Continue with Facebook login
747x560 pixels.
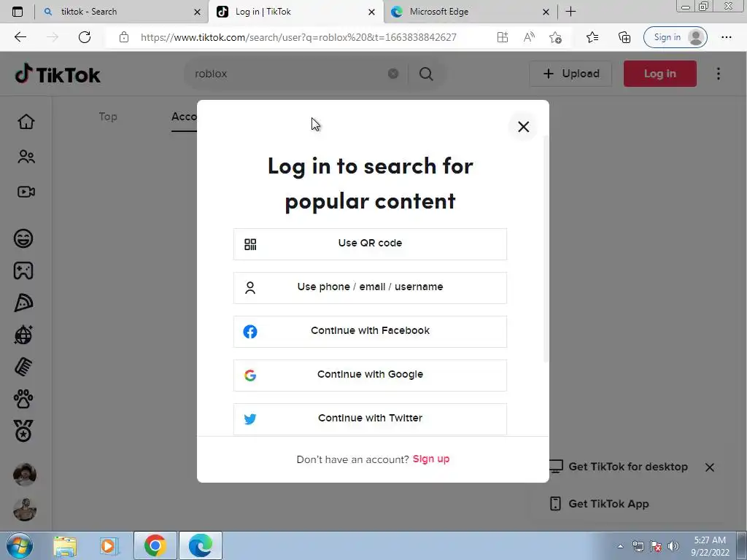(370, 332)
